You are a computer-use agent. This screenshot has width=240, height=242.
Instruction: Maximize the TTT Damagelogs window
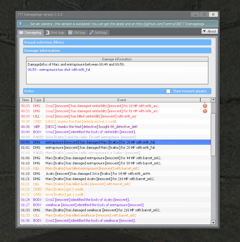[204, 14]
